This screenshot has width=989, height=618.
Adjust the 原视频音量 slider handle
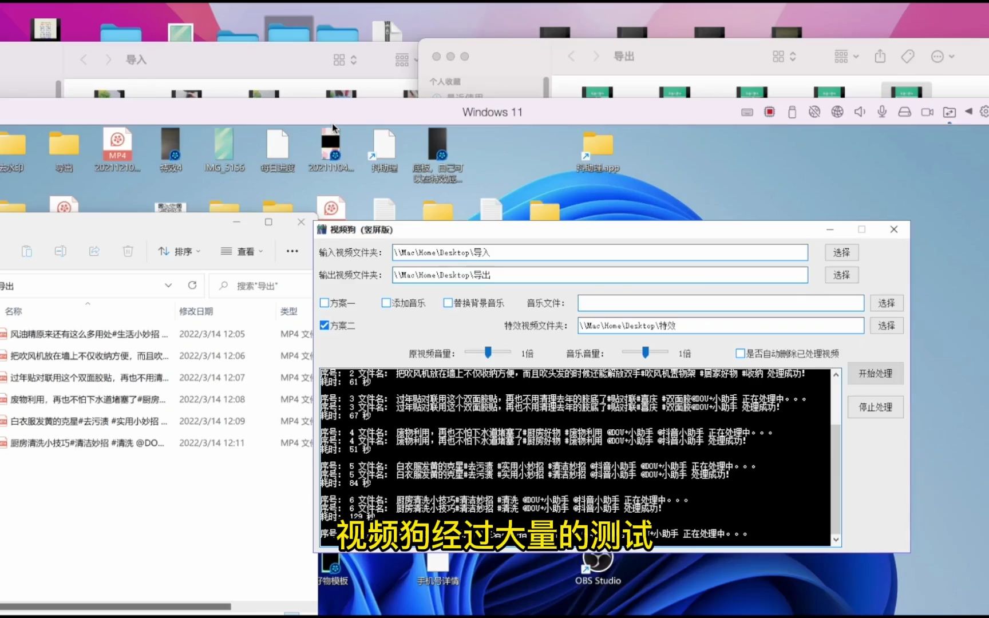pyautogui.click(x=488, y=352)
